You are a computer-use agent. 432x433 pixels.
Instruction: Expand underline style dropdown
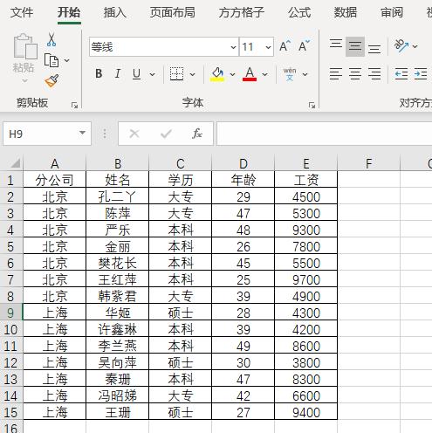152,74
